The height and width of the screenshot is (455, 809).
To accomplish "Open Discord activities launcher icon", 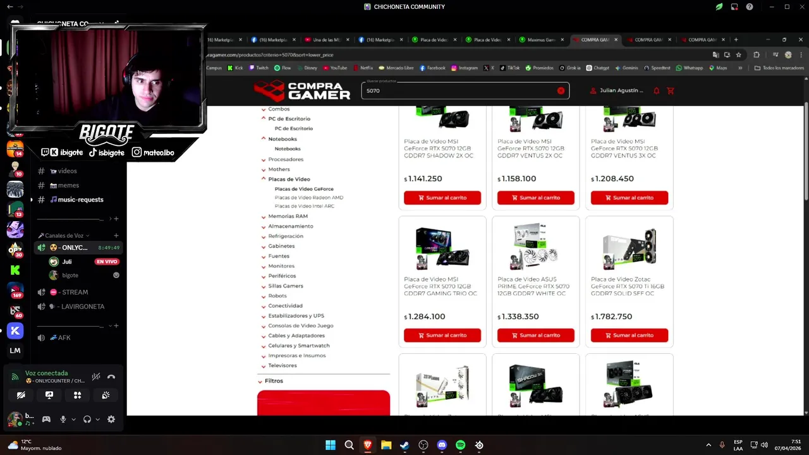I will pyautogui.click(x=77, y=395).
